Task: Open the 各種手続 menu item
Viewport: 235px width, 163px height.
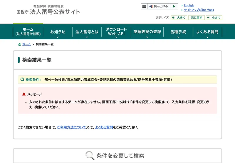Action: click(178, 32)
